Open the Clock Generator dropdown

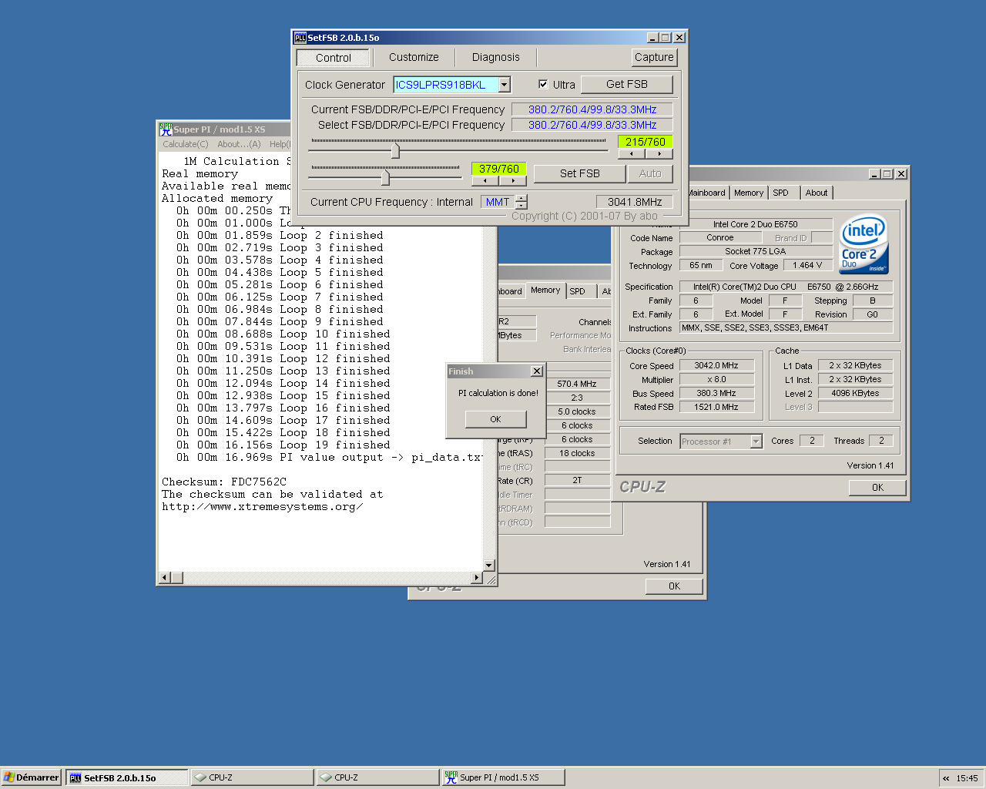coord(505,85)
